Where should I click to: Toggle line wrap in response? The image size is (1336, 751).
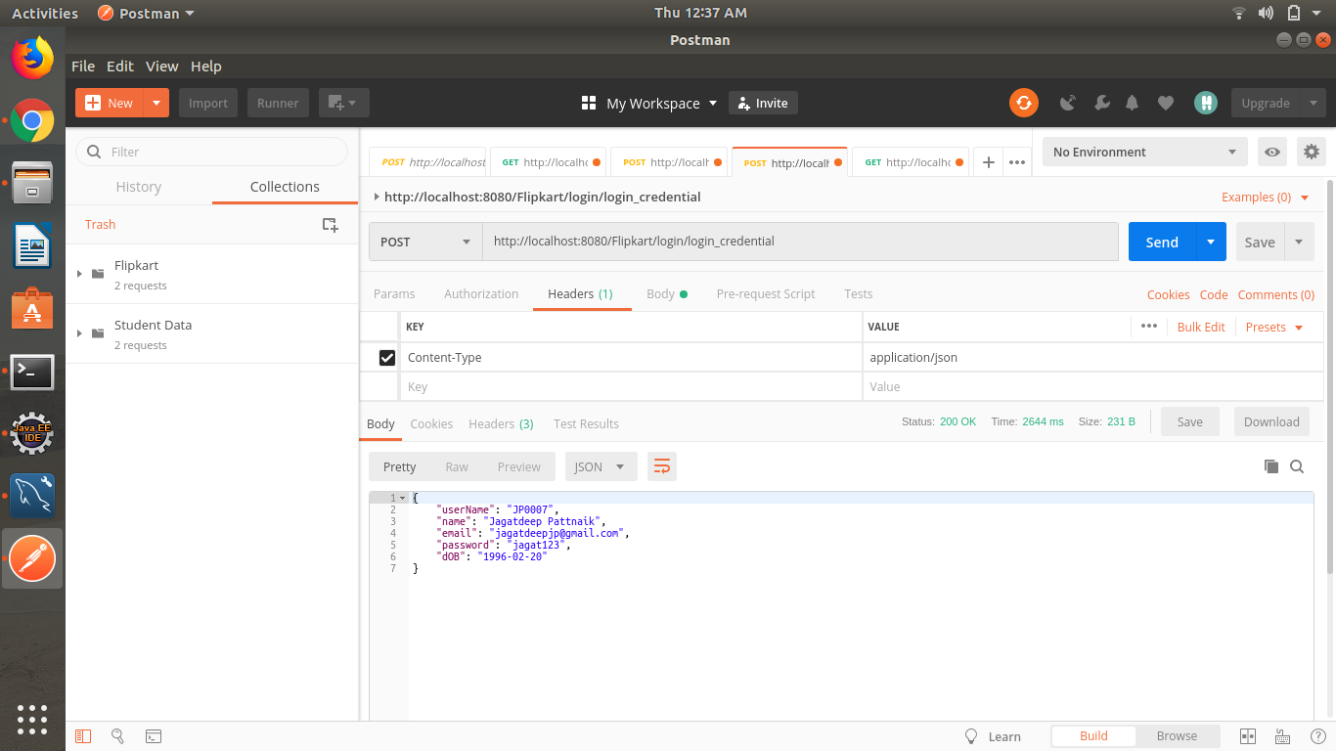point(662,466)
